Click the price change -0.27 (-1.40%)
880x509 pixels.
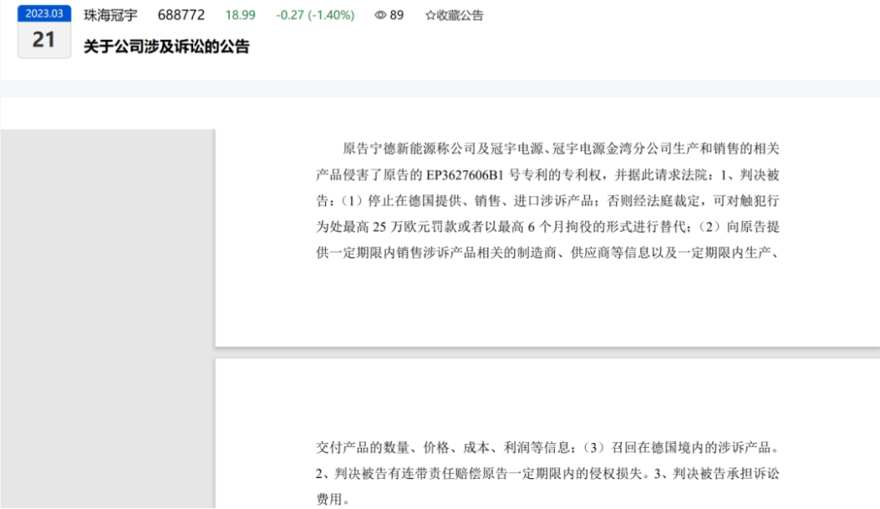tap(315, 15)
